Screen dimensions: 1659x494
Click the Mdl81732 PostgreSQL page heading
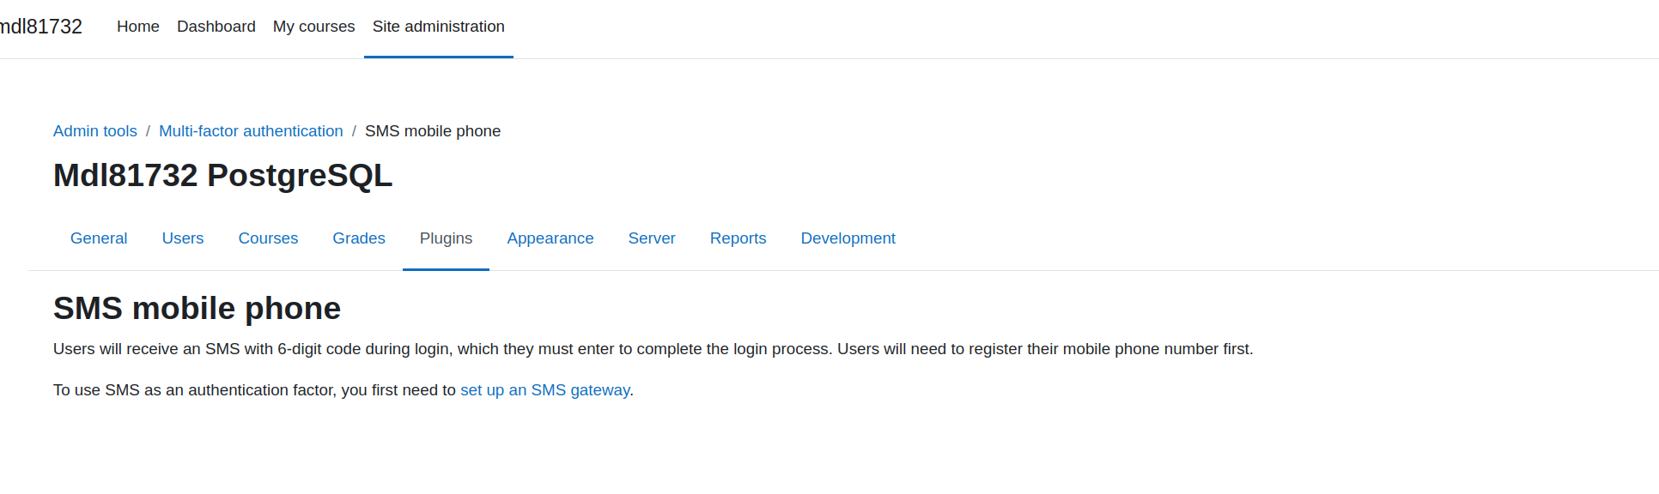[x=223, y=176]
